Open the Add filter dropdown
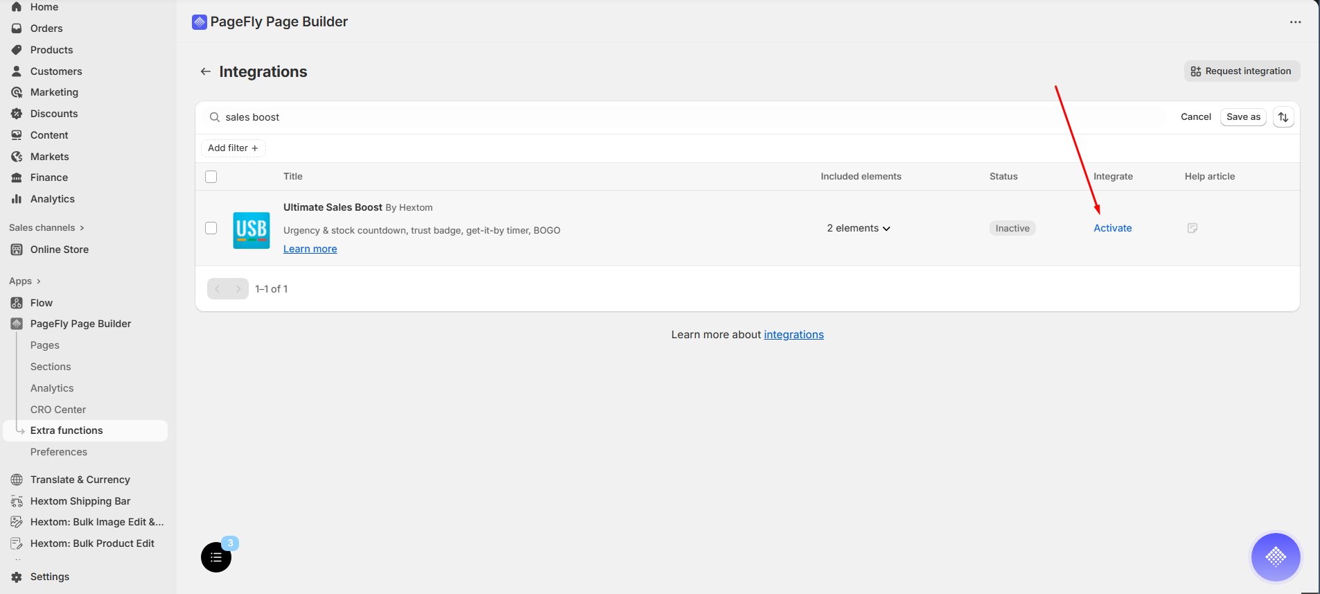This screenshot has height=594, width=1320. point(234,148)
